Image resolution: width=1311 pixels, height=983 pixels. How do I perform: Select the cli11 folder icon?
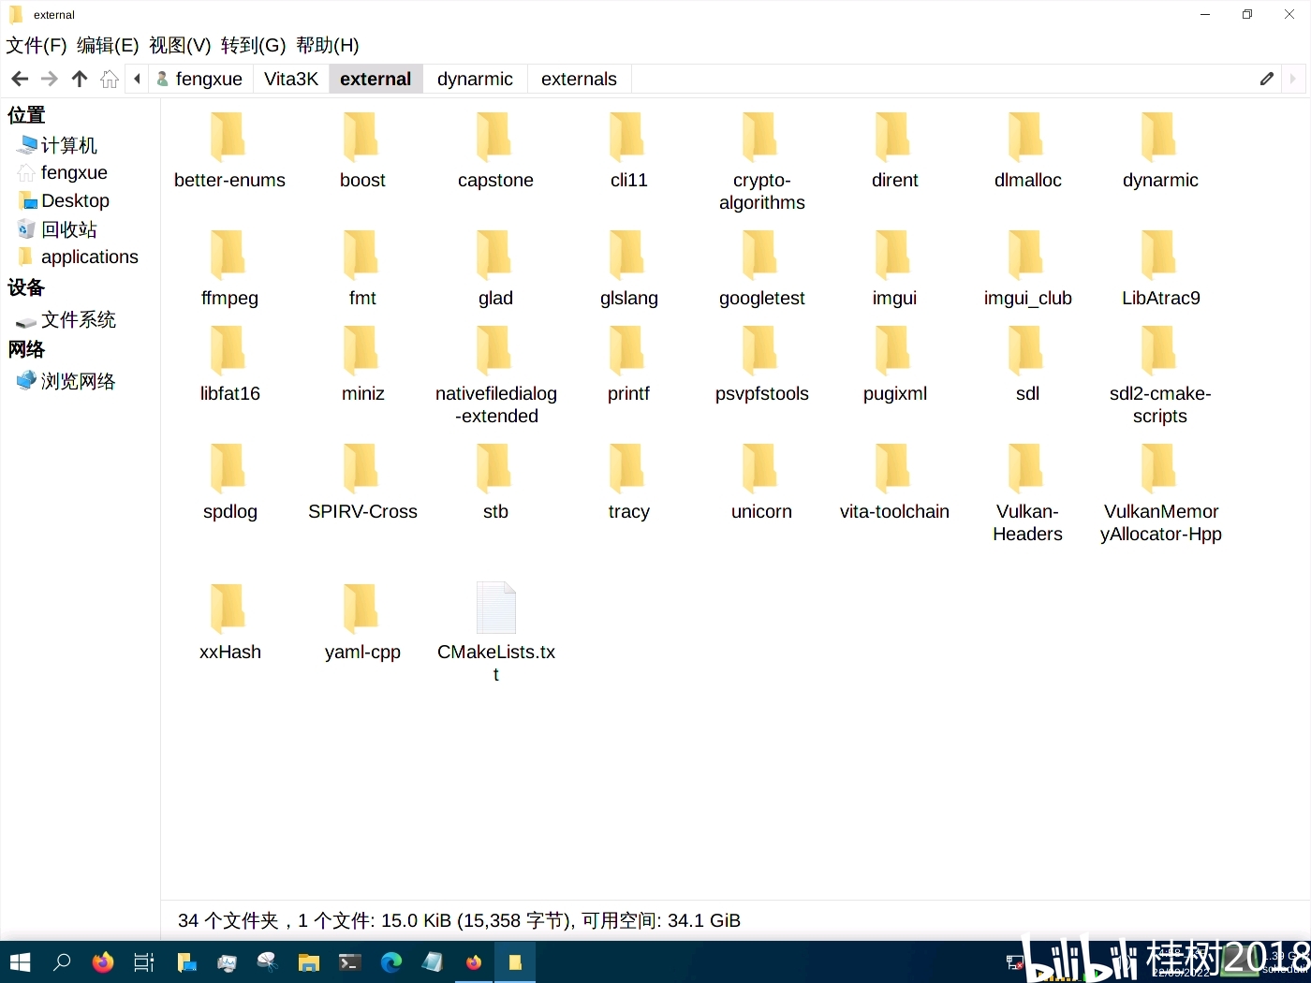627,137
